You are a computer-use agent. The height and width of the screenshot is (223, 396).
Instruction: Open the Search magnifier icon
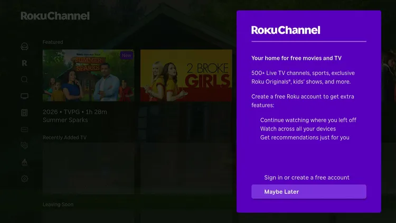tap(24, 79)
